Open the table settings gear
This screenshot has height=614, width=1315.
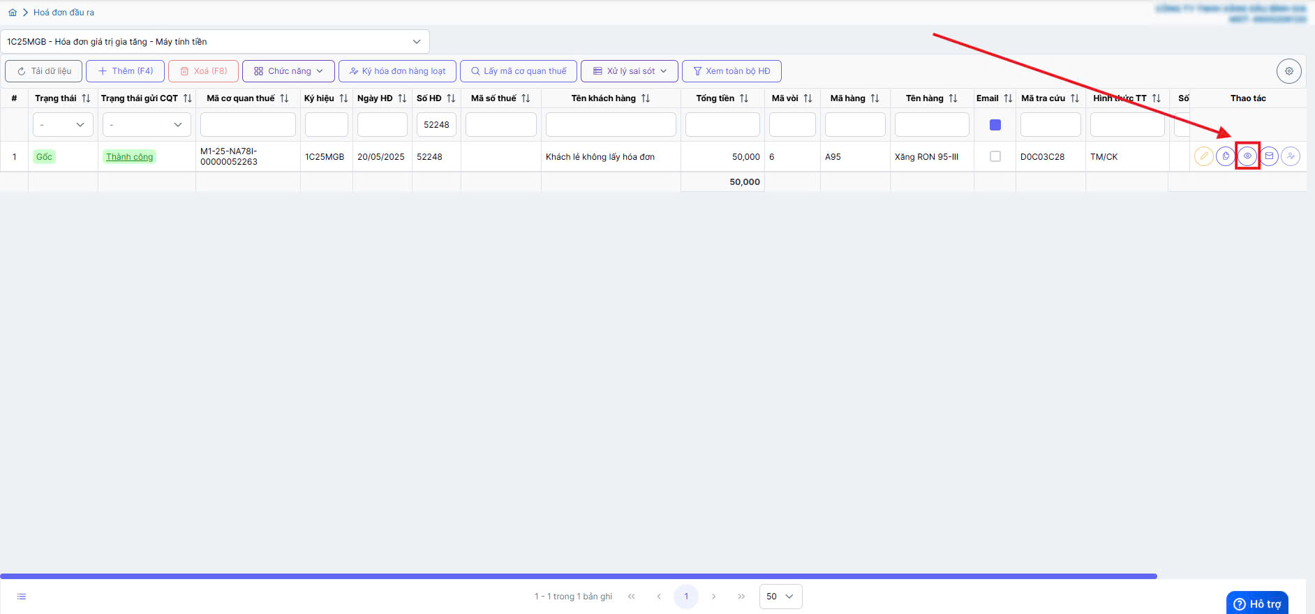(x=1289, y=71)
